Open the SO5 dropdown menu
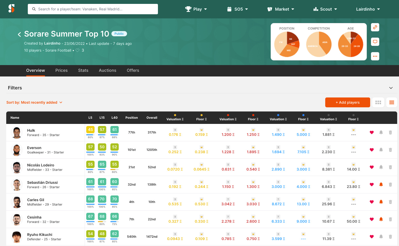This screenshot has width=399, height=246. coord(237,9)
